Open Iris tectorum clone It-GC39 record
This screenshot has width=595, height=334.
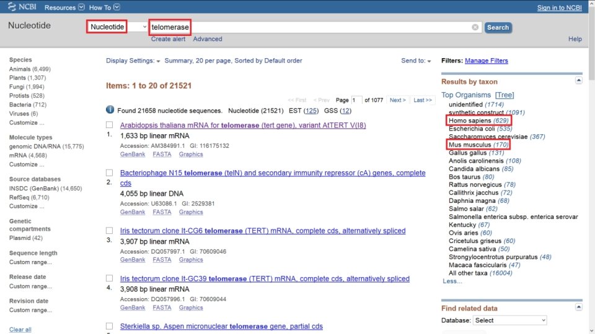tap(265, 279)
